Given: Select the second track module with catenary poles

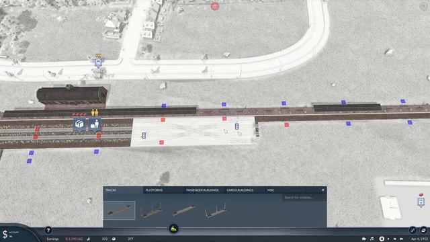Looking at the screenshot, I should pos(151,210).
